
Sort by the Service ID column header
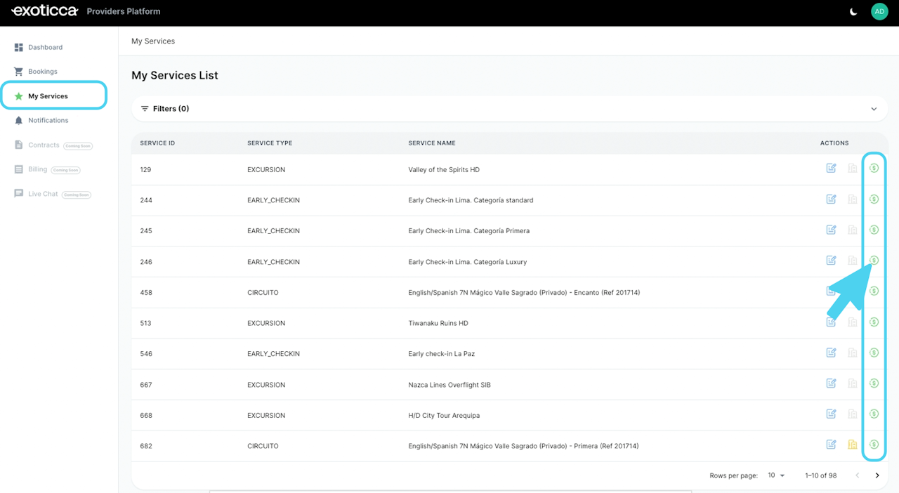157,143
